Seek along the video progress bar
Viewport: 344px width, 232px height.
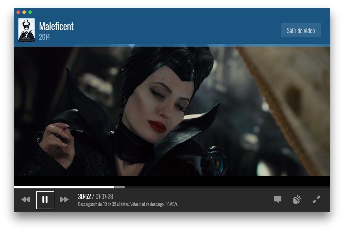172,187
